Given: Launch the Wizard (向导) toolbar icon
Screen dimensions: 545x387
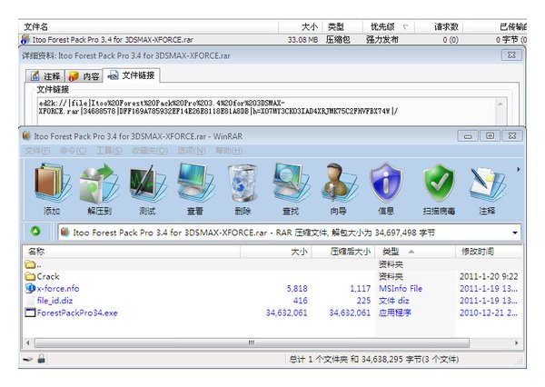Looking at the screenshot, I should click(339, 188).
